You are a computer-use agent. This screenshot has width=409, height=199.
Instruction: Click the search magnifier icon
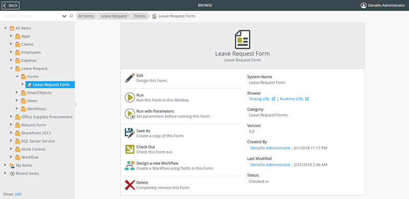[71, 16]
